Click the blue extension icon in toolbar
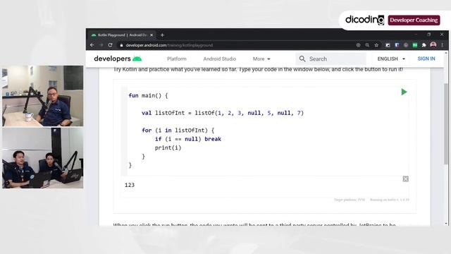 click(x=397, y=45)
